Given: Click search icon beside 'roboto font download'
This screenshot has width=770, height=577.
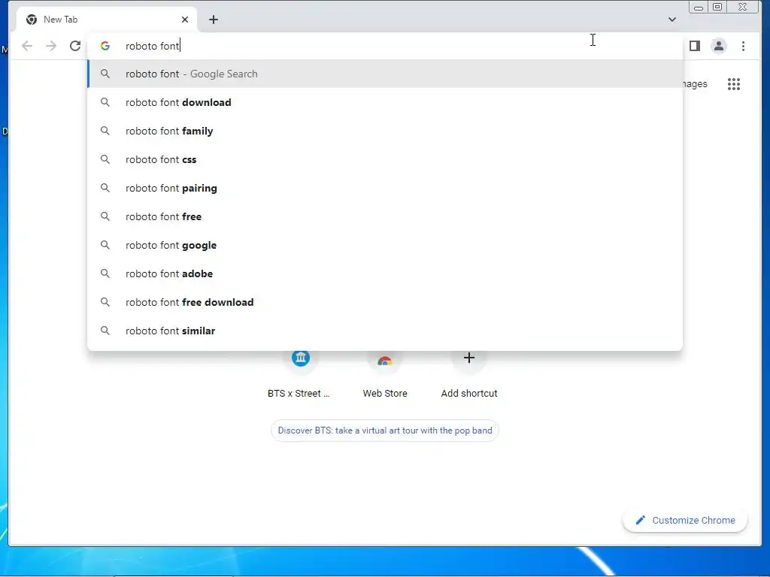Looking at the screenshot, I should click(x=105, y=102).
